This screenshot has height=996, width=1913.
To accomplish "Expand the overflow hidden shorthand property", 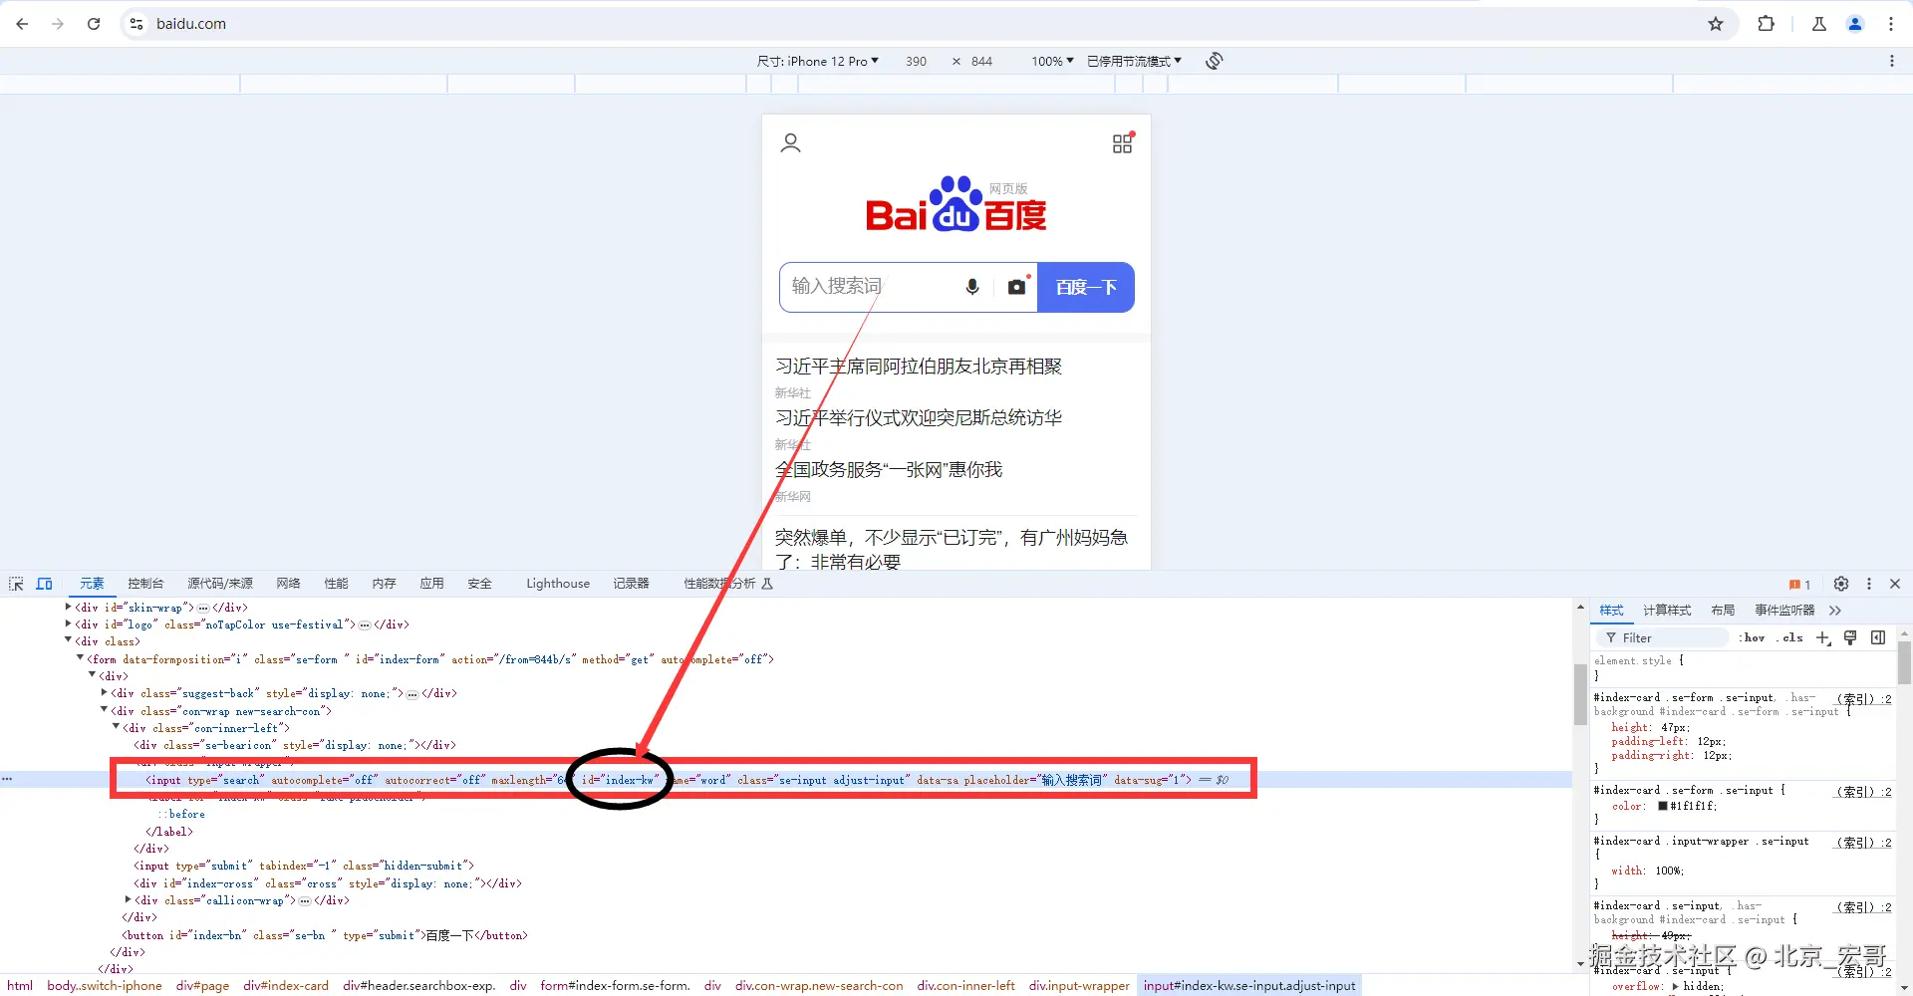I will coord(1675,986).
